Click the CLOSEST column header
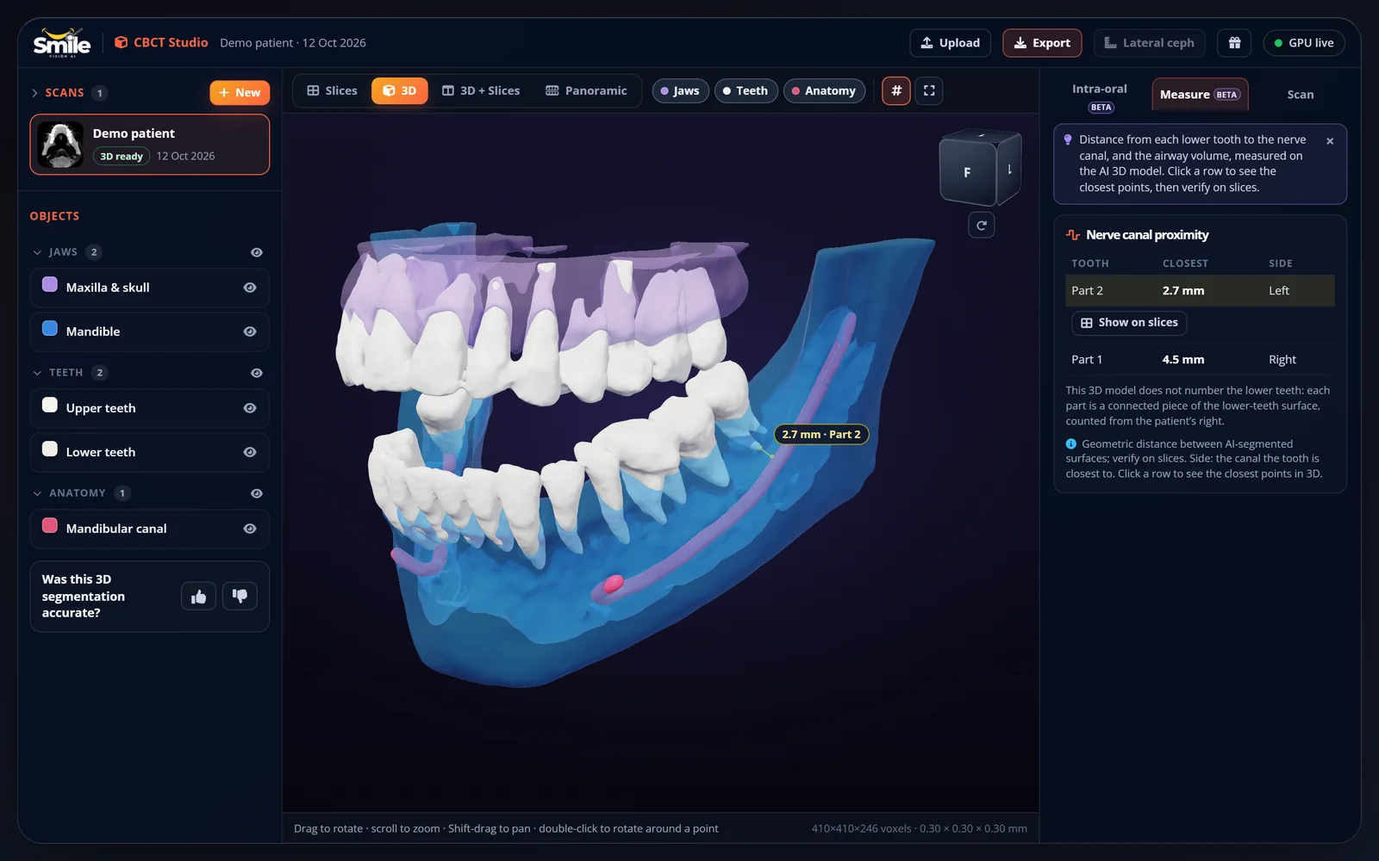1379x861 pixels. [x=1185, y=263]
